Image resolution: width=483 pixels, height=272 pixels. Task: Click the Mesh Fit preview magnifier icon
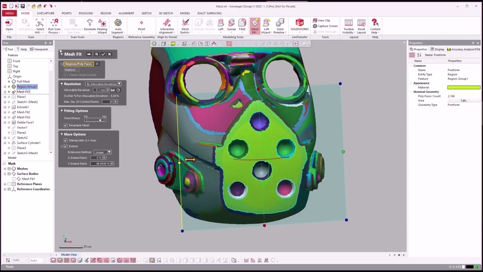click(97, 54)
